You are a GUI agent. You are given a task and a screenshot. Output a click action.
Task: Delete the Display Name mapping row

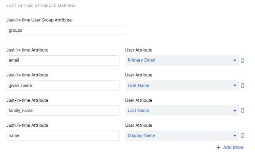pos(242,135)
